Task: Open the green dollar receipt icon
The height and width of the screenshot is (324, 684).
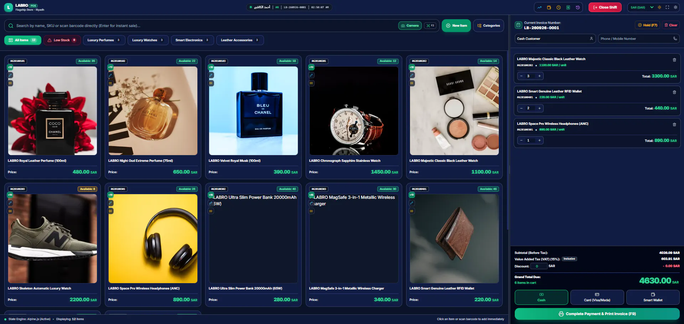Action: 568,7
